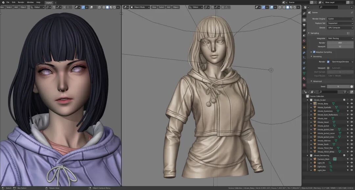Click the Render samples 400 field
The height and width of the screenshot is (190, 355).
point(340,43)
